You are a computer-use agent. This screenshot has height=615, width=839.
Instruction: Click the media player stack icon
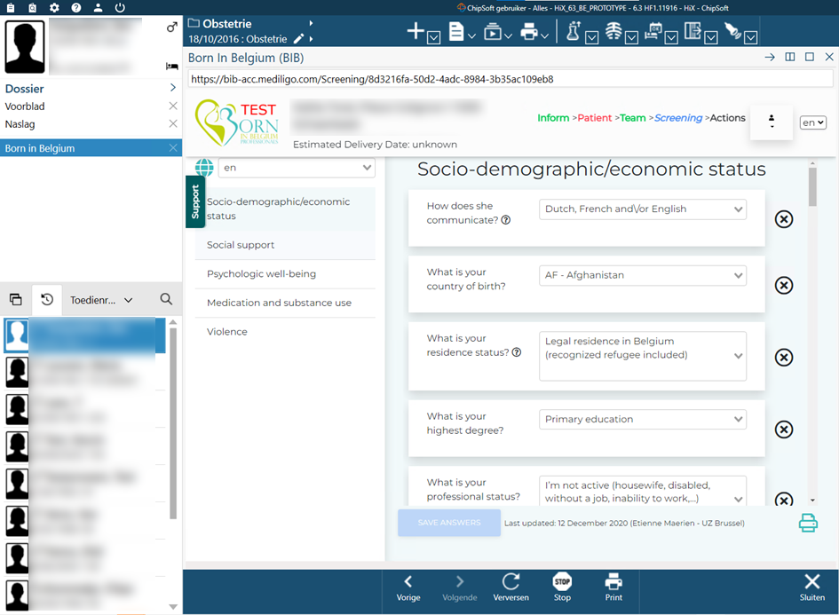[493, 32]
